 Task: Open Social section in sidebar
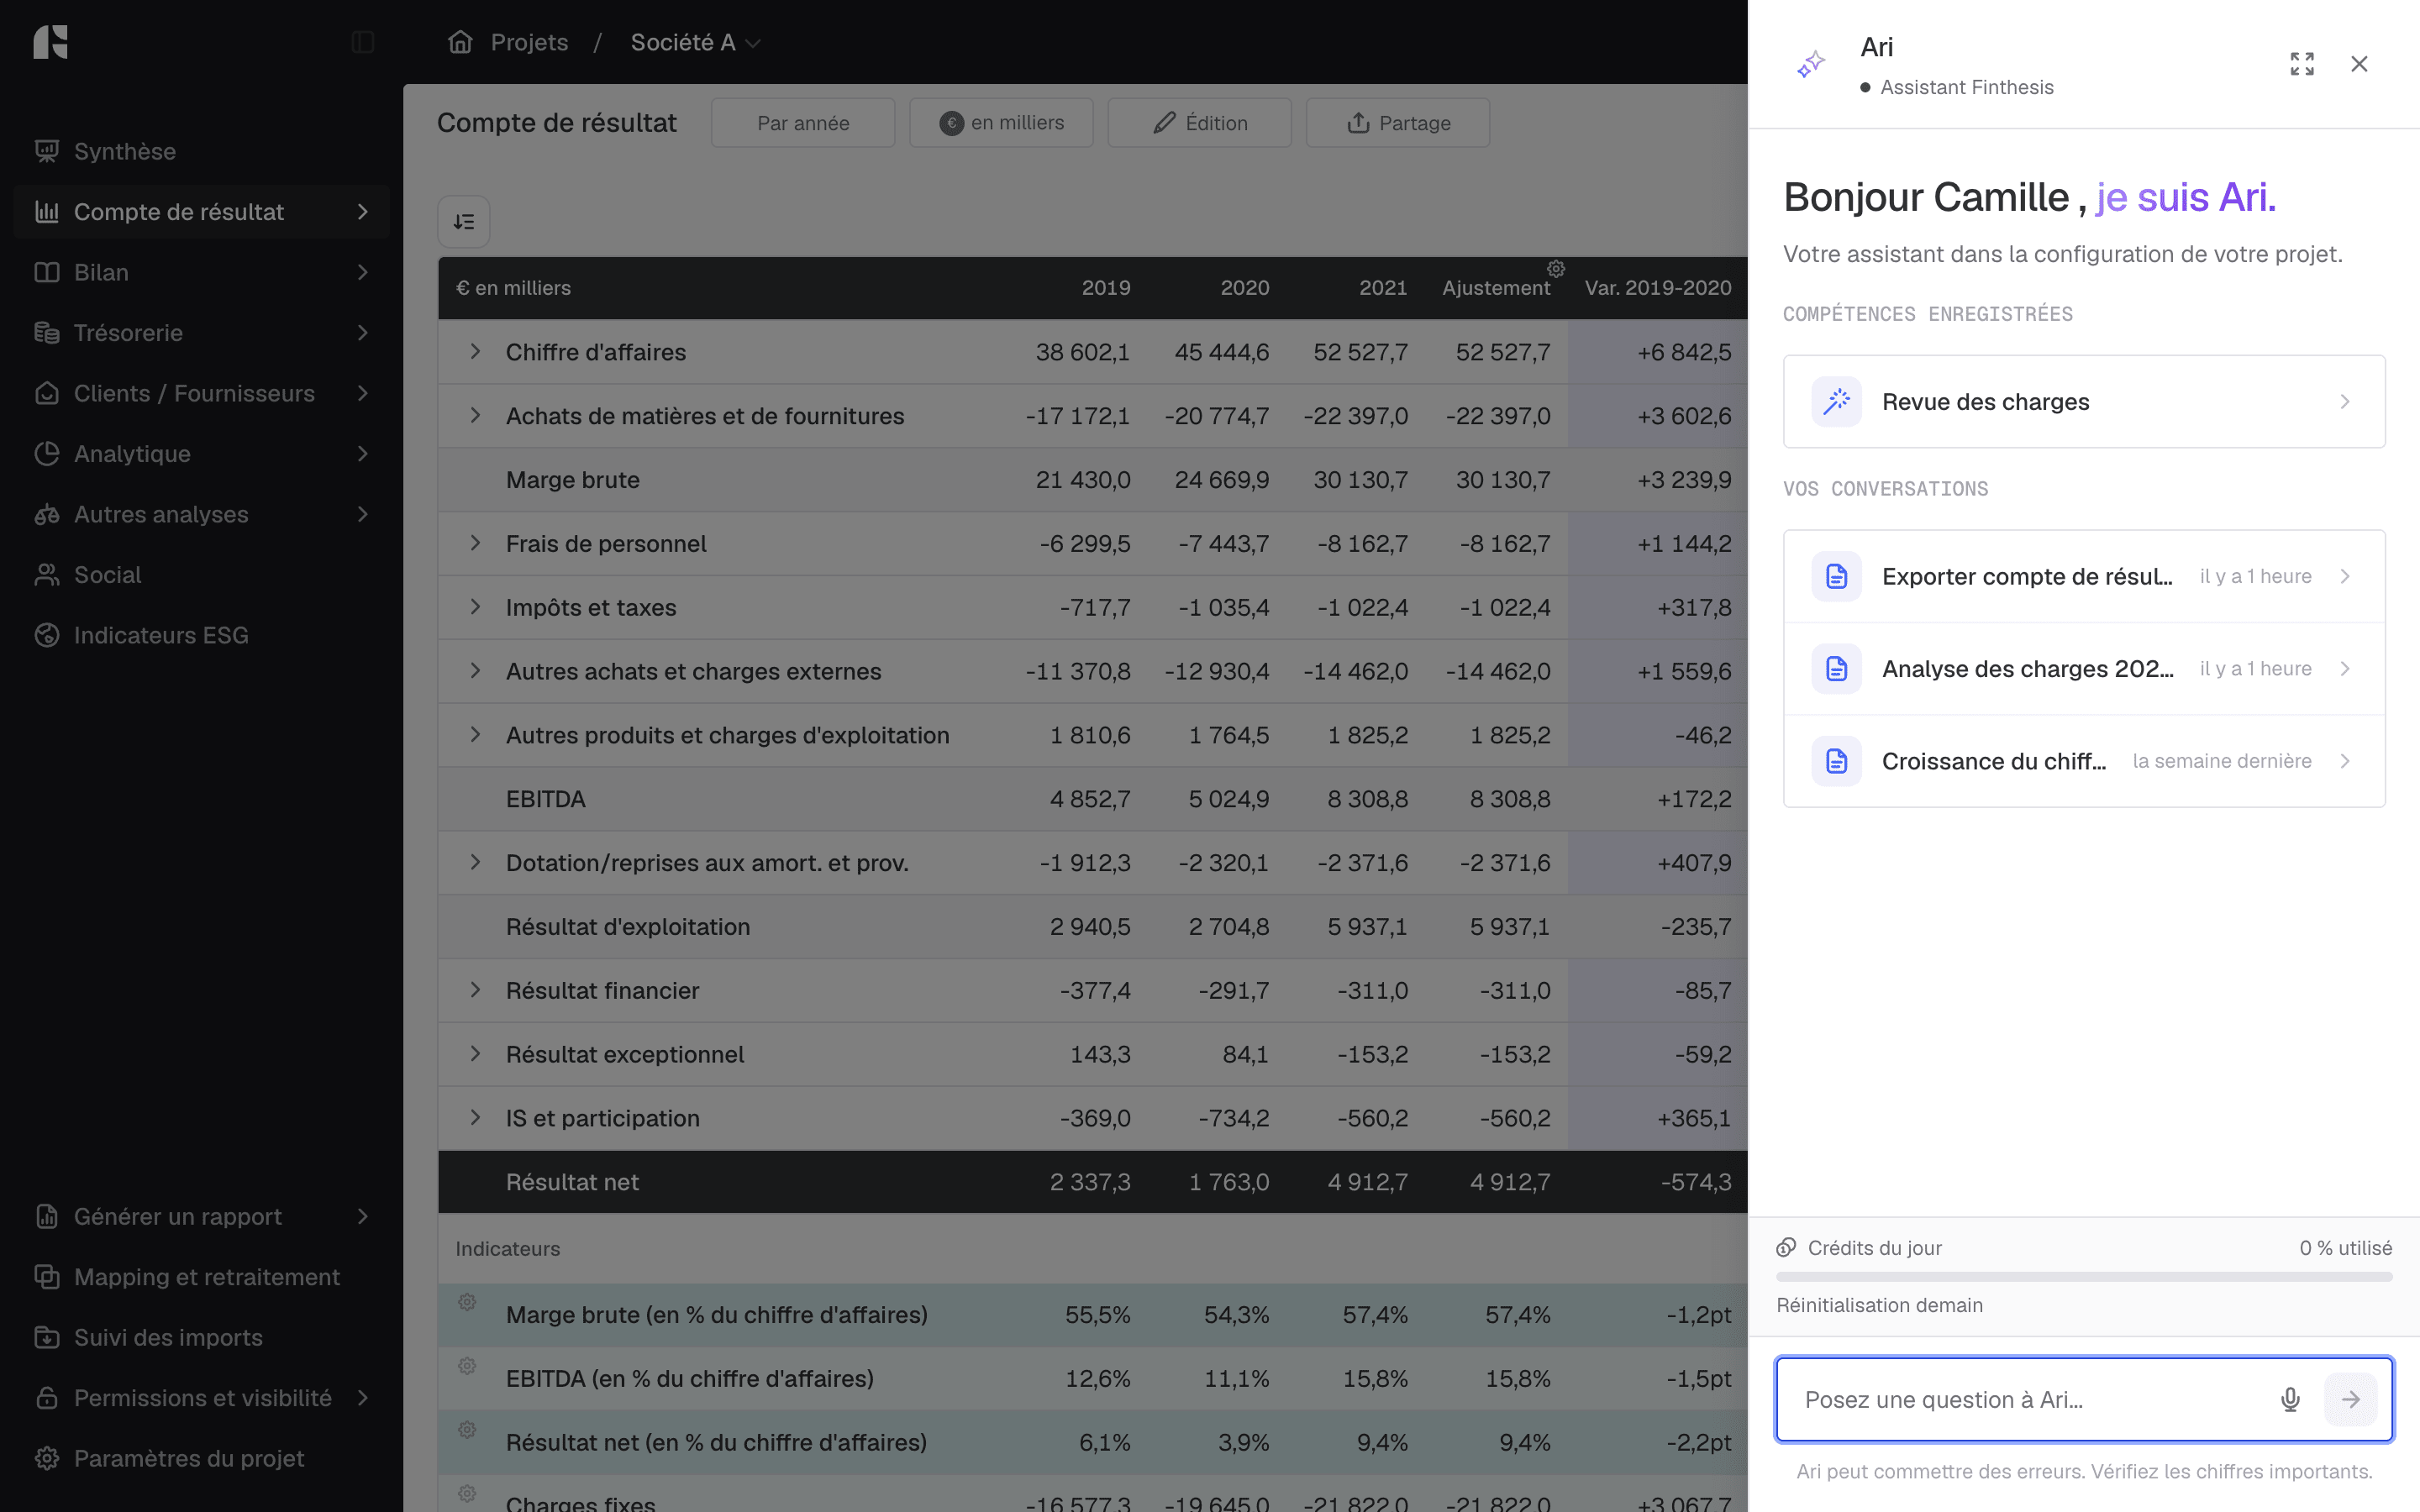coord(201,575)
